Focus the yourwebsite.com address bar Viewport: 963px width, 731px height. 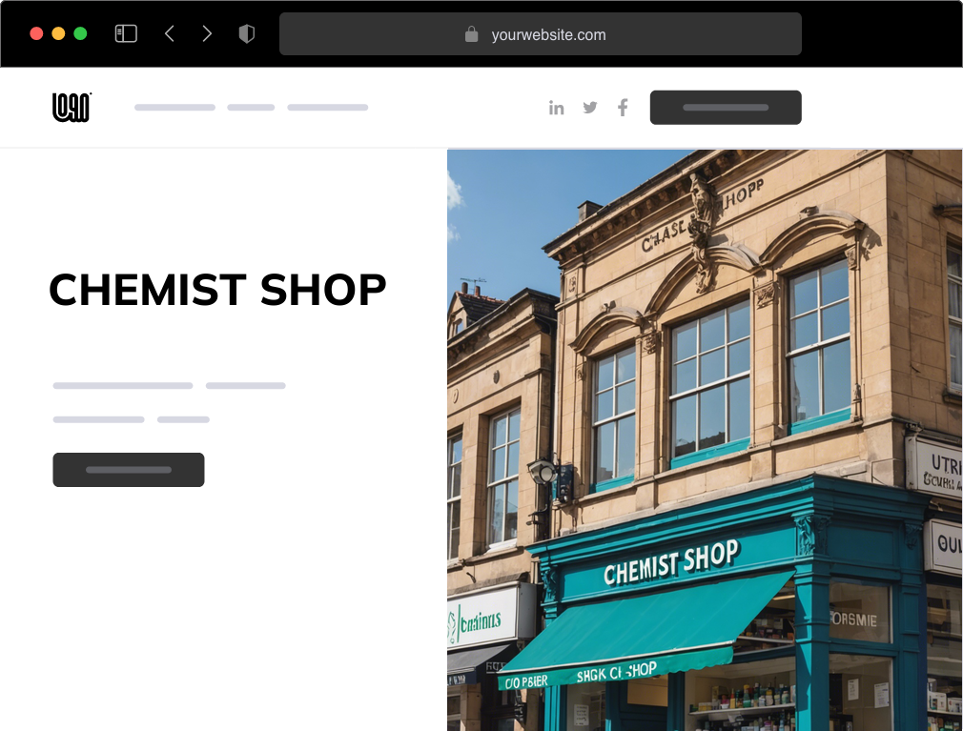[541, 33]
